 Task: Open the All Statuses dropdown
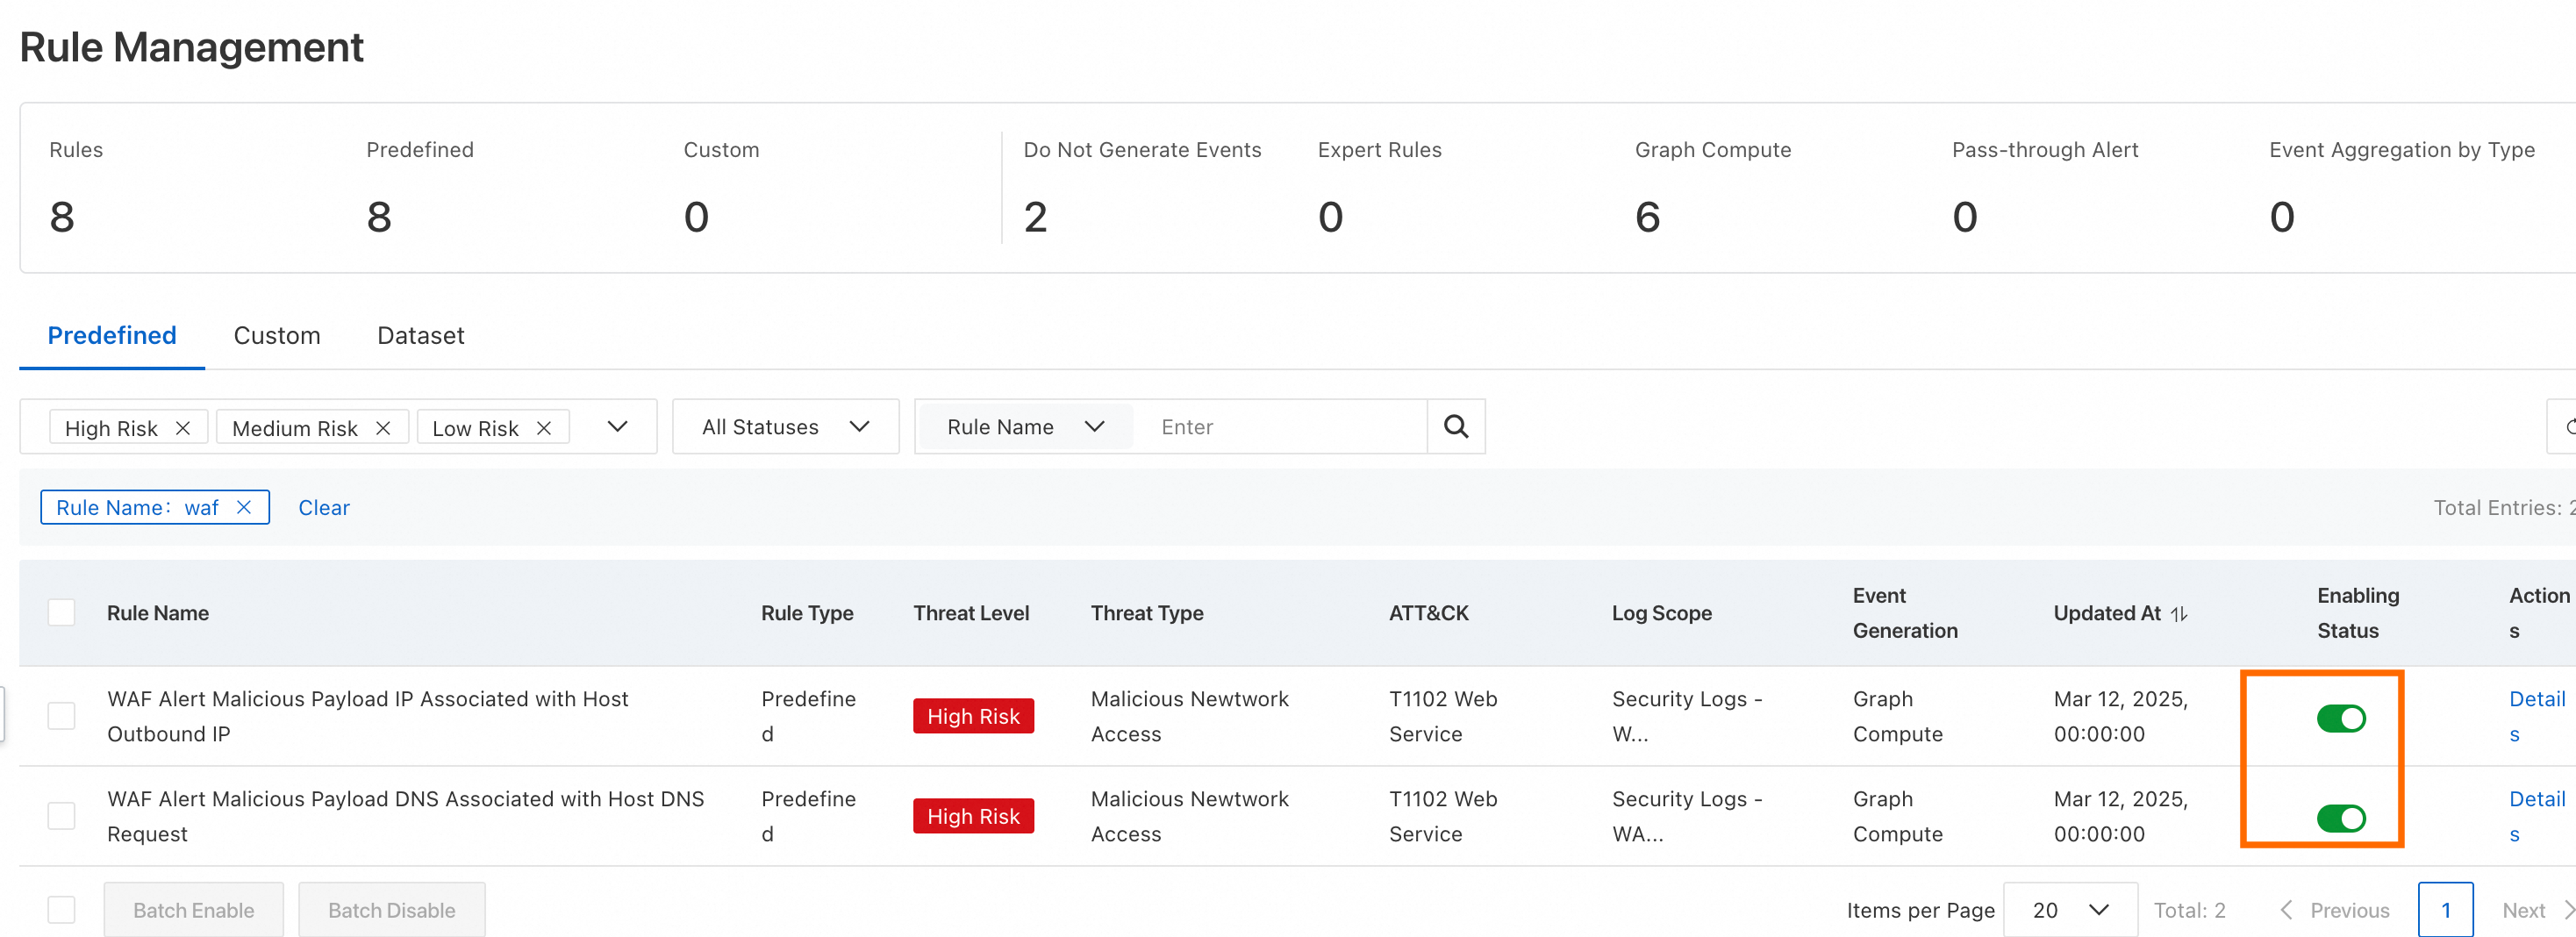pyautogui.click(x=785, y=427)
